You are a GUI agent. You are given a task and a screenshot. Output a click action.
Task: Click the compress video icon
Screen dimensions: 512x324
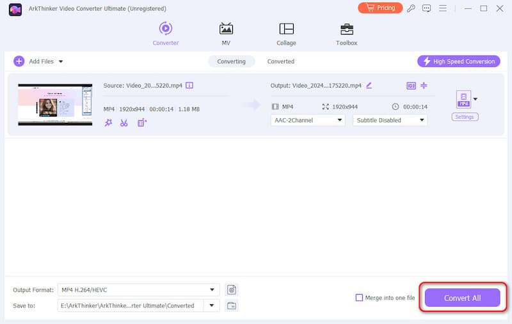coord(424,86)
